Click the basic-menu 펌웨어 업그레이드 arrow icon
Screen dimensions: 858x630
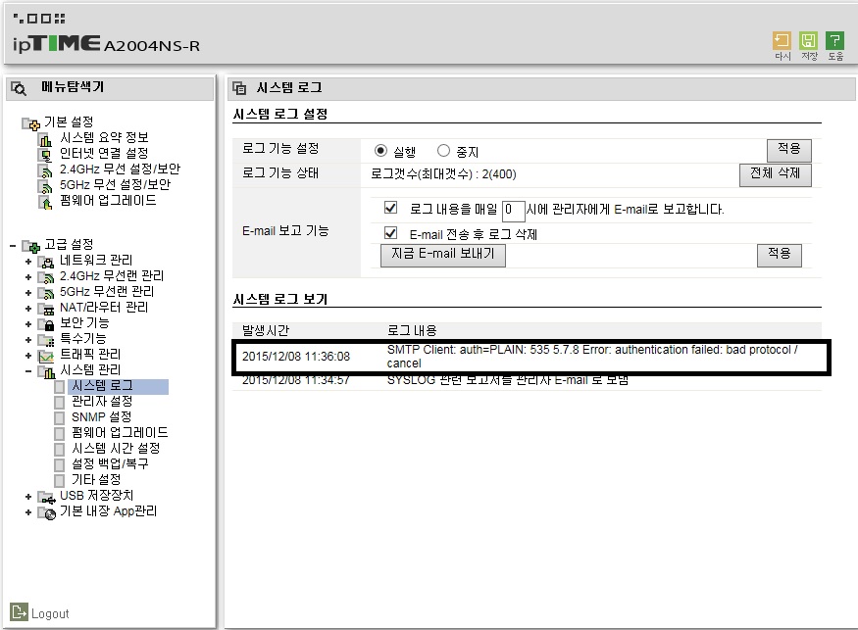pos(45,203)
